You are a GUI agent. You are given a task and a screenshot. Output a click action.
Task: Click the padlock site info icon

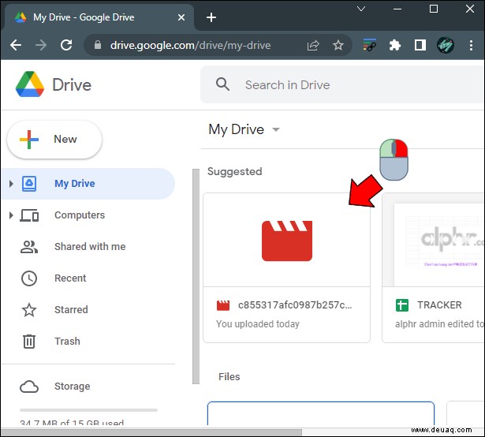tap(98, 45)
